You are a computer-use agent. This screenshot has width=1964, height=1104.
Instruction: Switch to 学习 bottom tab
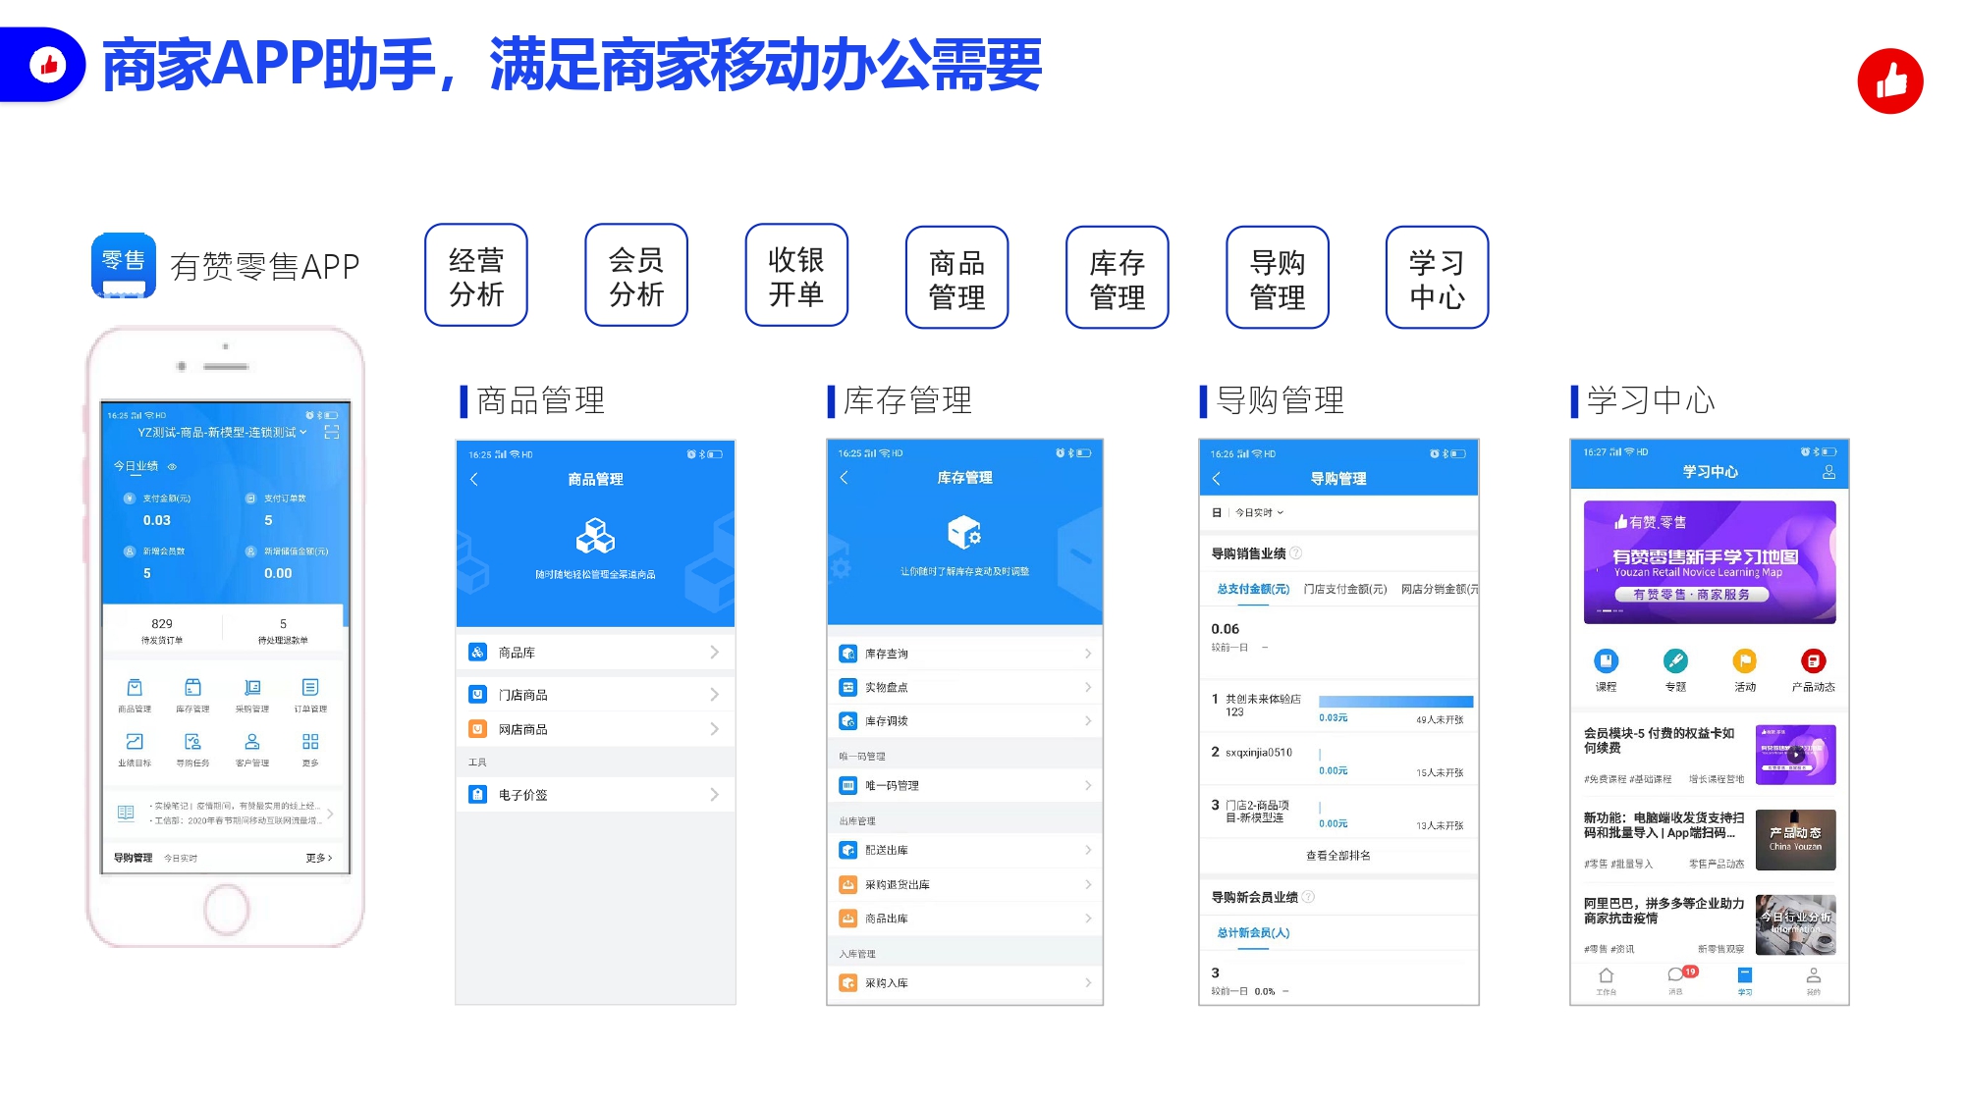(x=1744, y=981)
